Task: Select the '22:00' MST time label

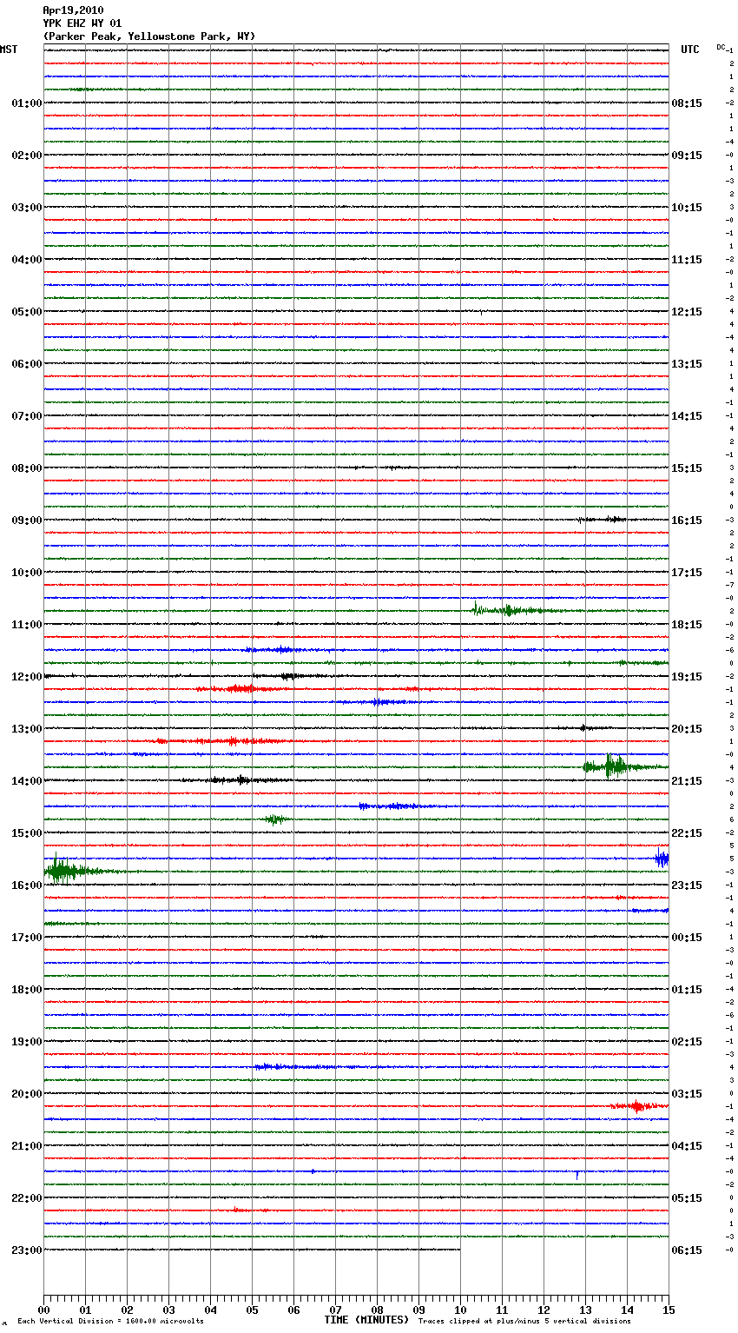Action: pyautogui.click(x=27, y=1198)
